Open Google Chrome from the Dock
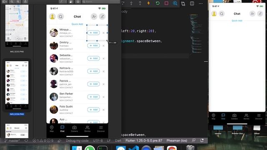 (x=171, y=148)
